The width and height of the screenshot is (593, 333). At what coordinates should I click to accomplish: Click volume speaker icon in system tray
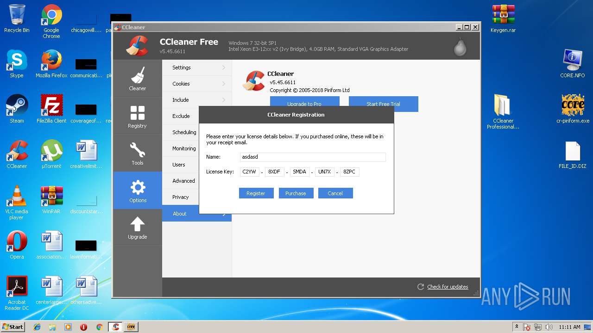[548, 327]
